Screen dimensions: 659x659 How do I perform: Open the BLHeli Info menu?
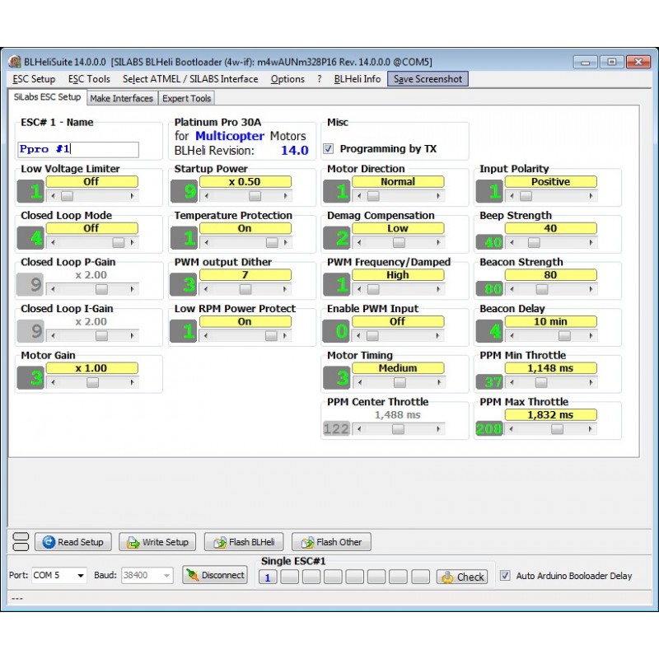pyautogui.click(x=358, y=79)
